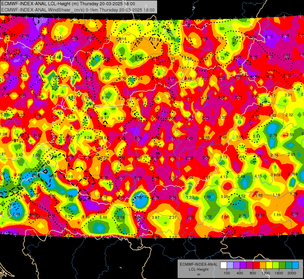Click the wind shear value 7.77
304x279 pixels.
237,38
